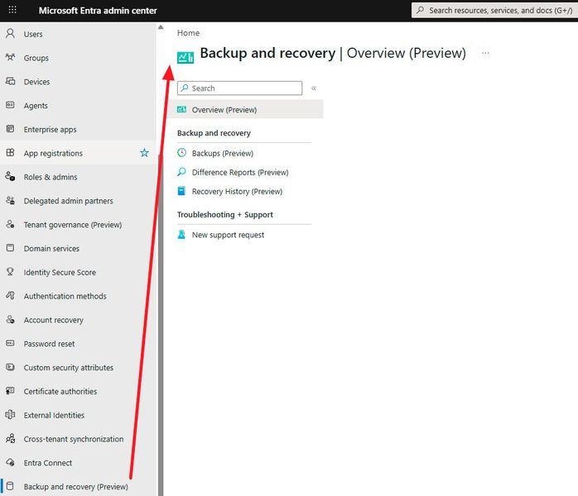
Task: Click the Groups icon in sidebar
Action: coord(10,57)
